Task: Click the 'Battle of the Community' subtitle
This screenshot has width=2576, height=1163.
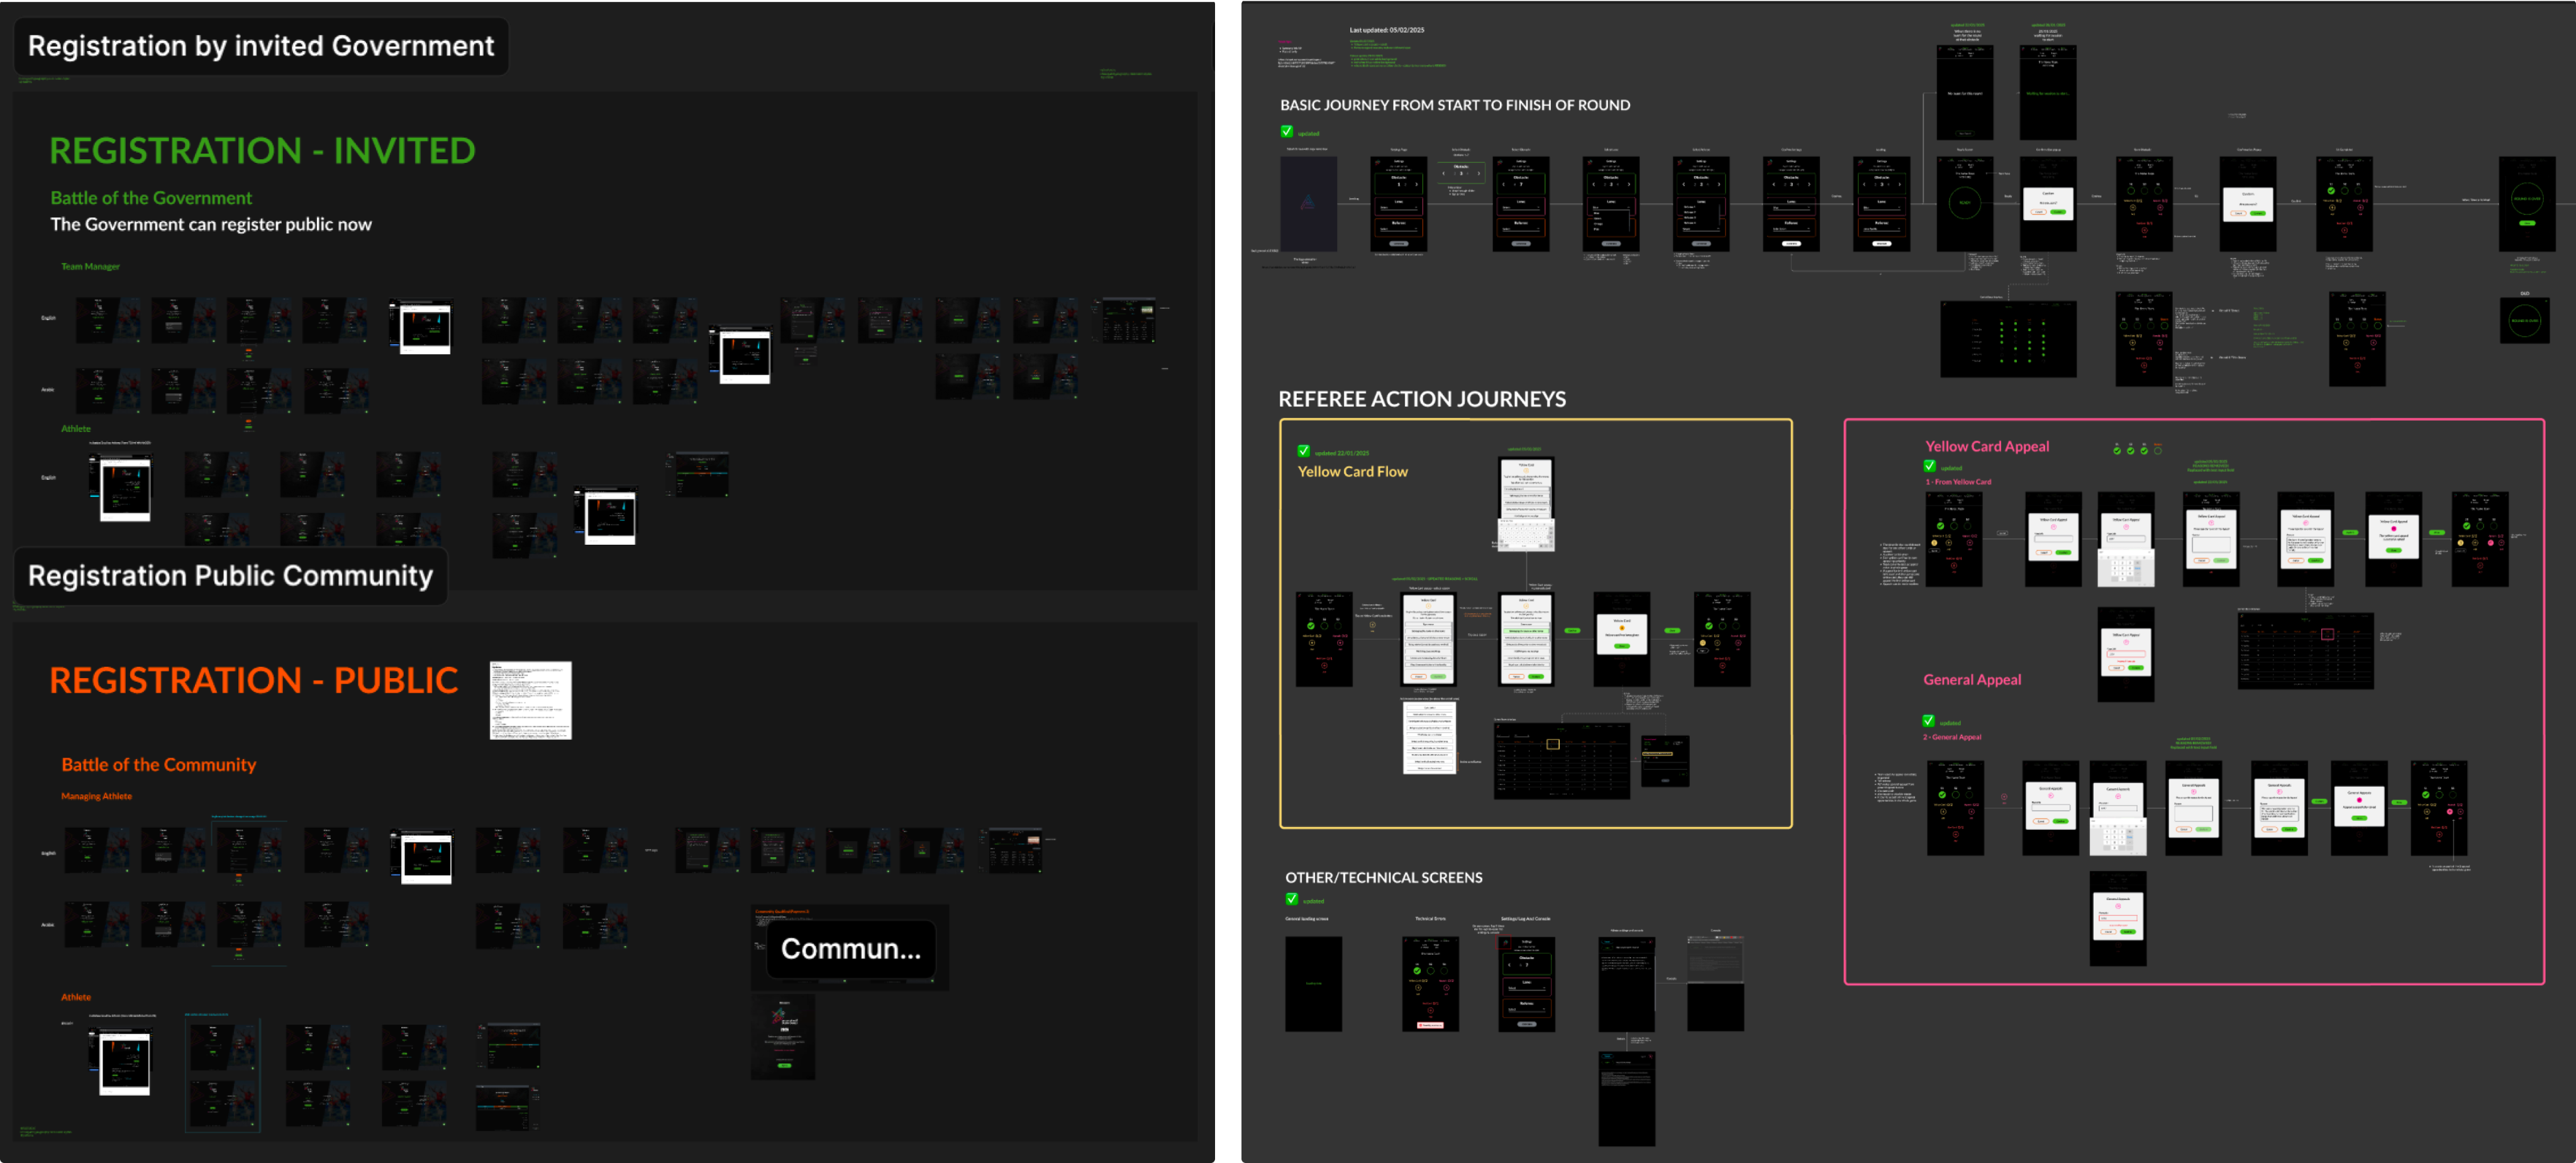Action: (159, 765)
